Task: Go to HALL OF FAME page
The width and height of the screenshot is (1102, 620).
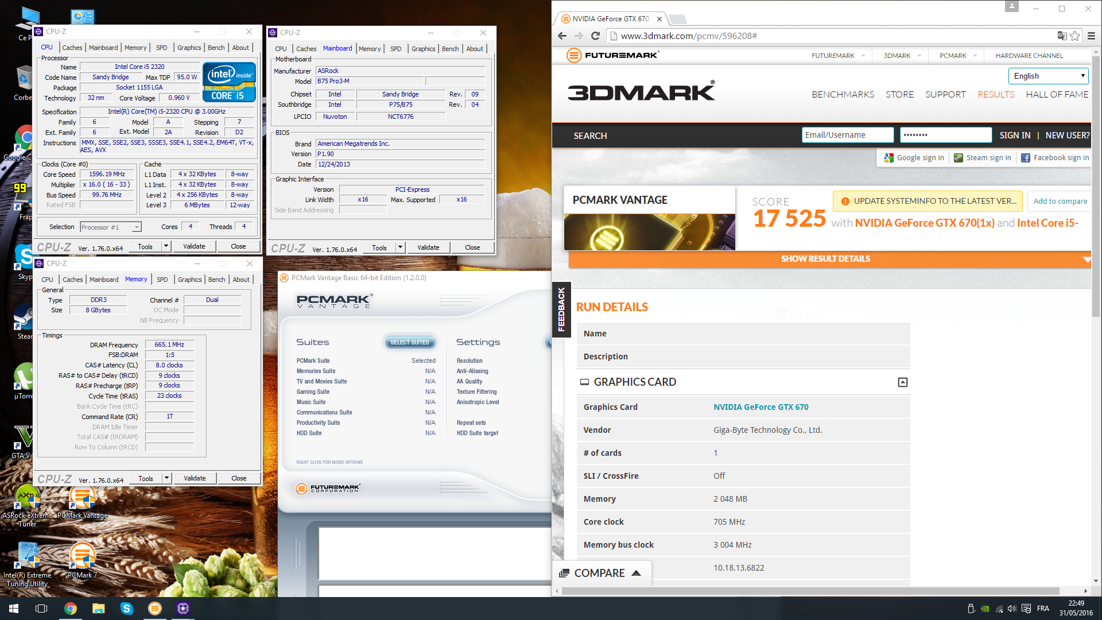Action: pyautogui.click(x=1057, y=94)
